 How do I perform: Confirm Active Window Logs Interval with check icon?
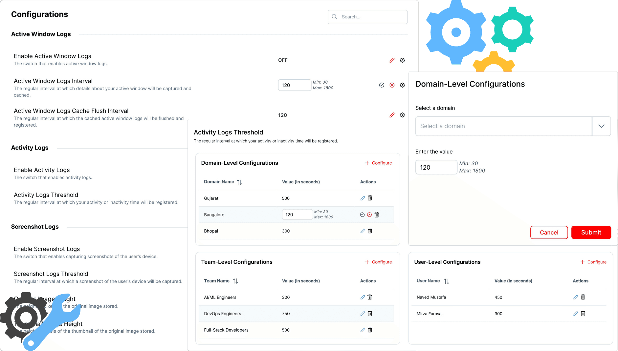point(382,85)
